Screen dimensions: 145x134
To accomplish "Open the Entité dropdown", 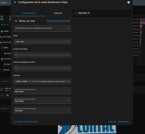I will click(42, 28).
